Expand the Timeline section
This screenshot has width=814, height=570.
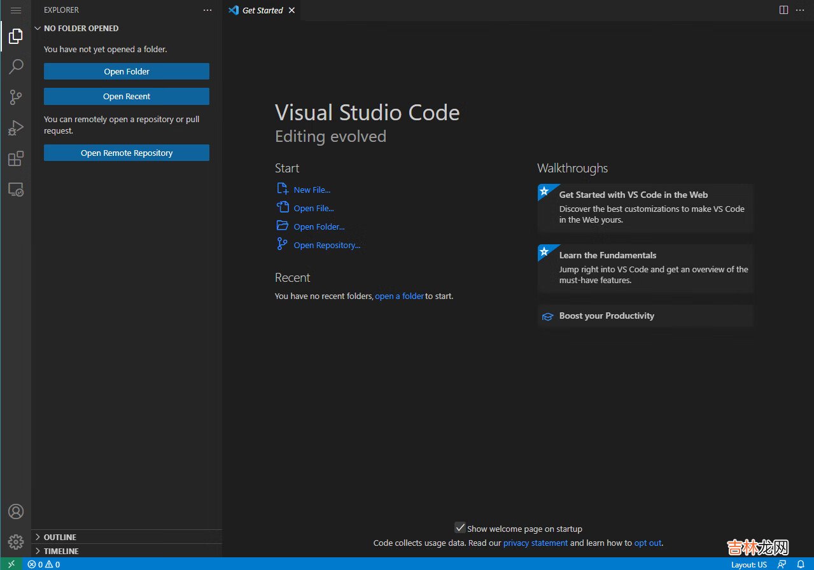click(x=61, y=551)
